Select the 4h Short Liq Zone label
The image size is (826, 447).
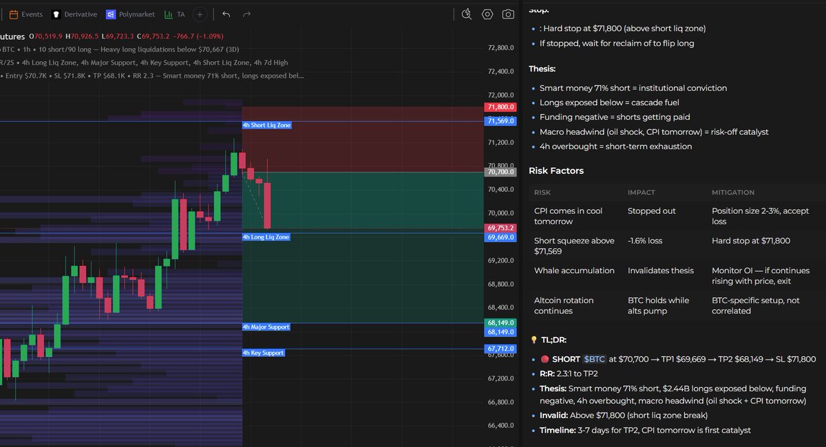pos(266,125)
